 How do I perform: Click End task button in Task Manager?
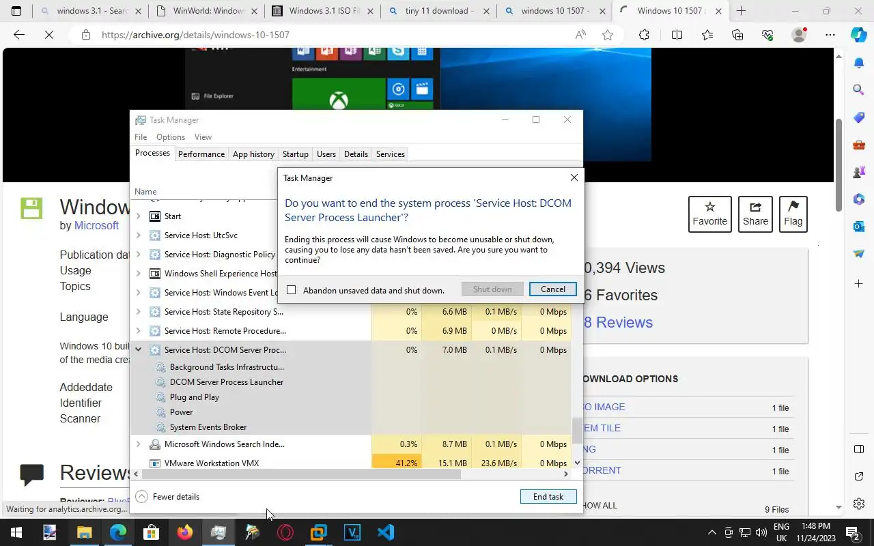click(548, 497)
